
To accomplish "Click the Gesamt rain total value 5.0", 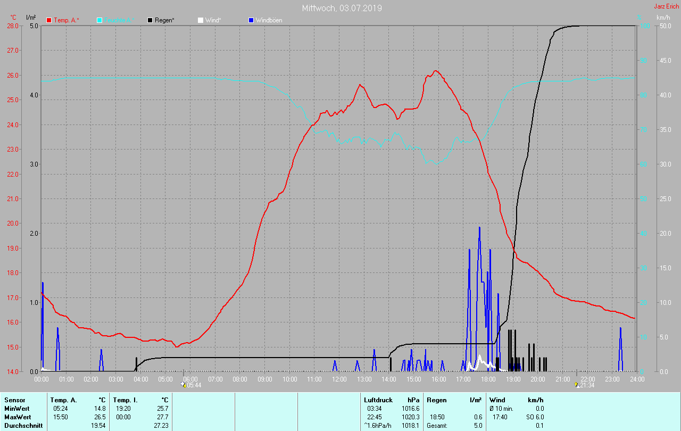I will pos(477,425).
